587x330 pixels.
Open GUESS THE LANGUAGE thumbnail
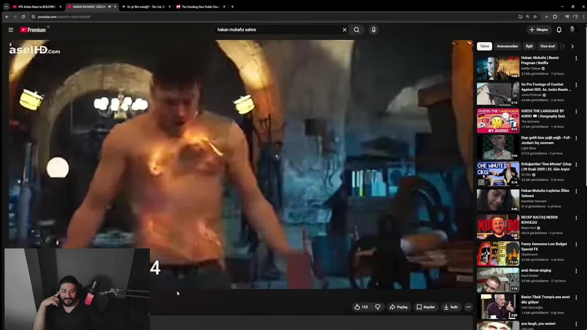pyautogui.click(x=498, y=121)
